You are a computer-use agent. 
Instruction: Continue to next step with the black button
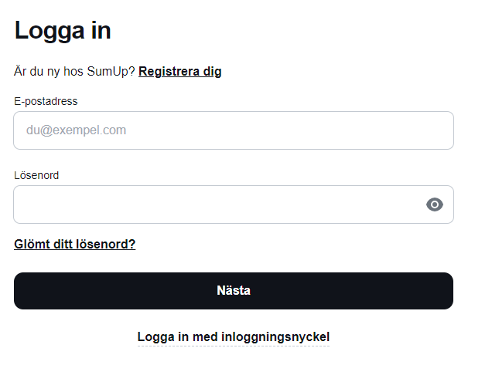pyautogui.click(x=233, y=291)
